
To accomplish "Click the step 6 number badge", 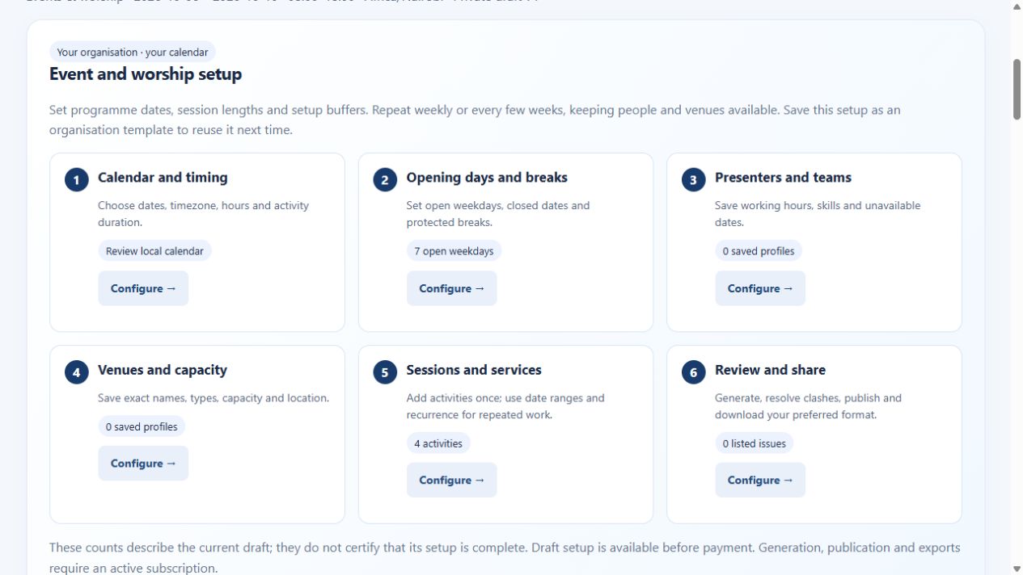I will click(x=693, y=372).
